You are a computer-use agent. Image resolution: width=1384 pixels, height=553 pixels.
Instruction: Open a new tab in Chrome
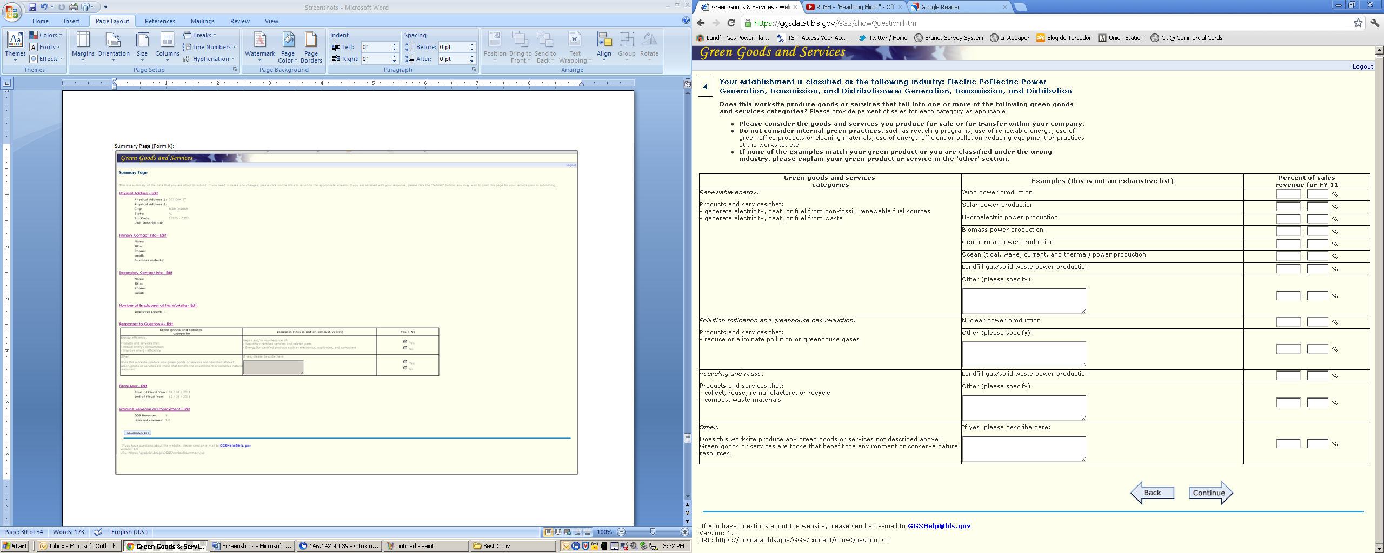coord(1020,7)
